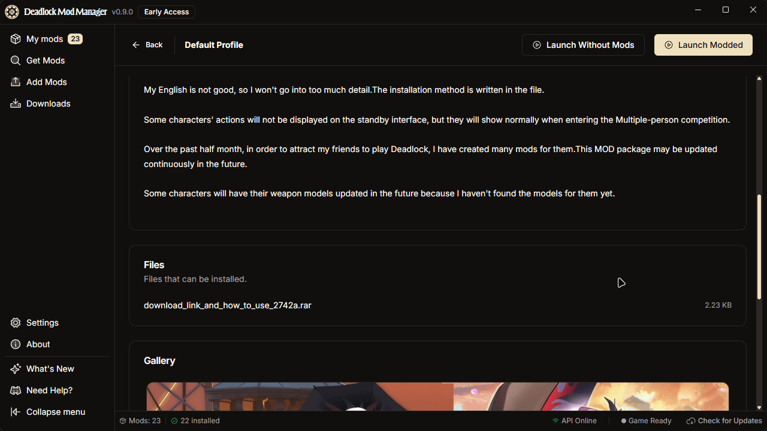Screen dimensions: 767x431
Task: Click the Settings gear icon
Action: click(x=16, y=323)
